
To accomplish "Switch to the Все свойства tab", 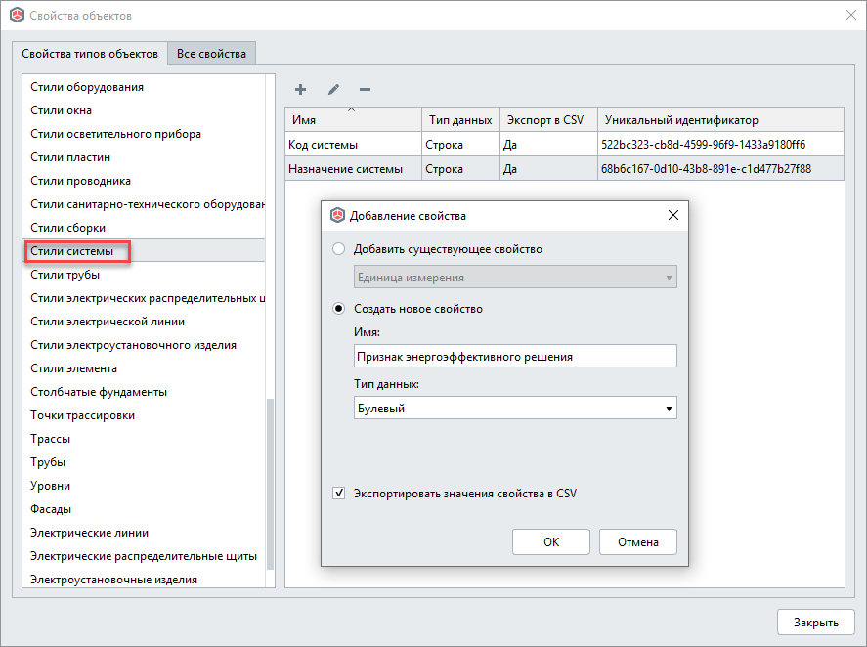I will click(211, 54).
